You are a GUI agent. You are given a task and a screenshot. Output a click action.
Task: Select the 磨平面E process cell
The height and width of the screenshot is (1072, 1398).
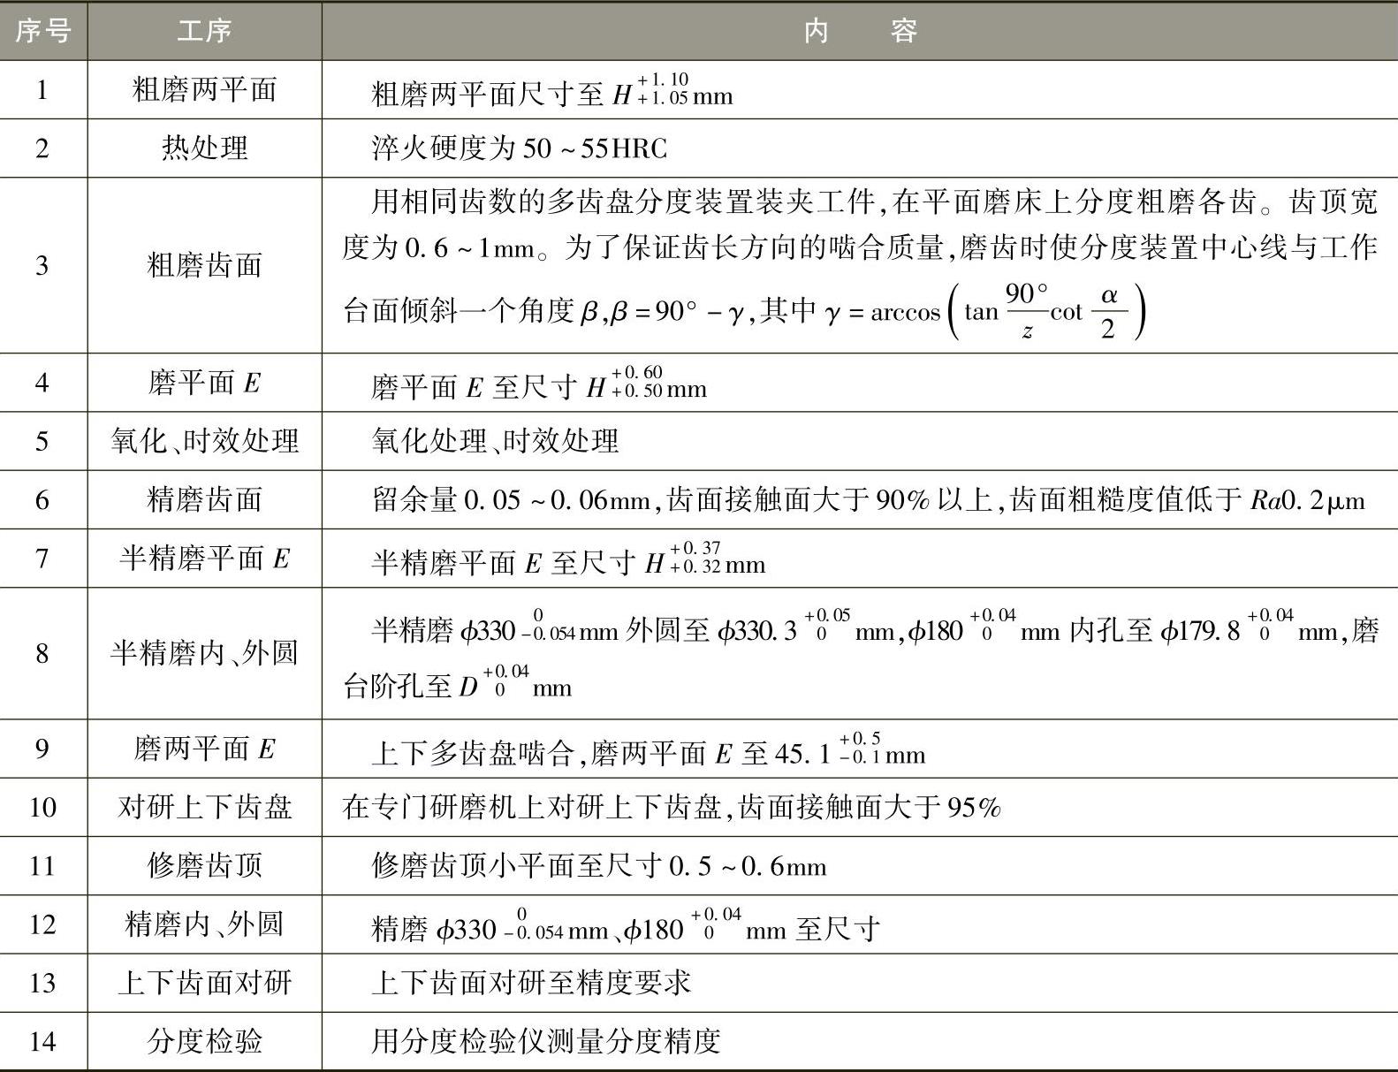(x=204, y=383)
